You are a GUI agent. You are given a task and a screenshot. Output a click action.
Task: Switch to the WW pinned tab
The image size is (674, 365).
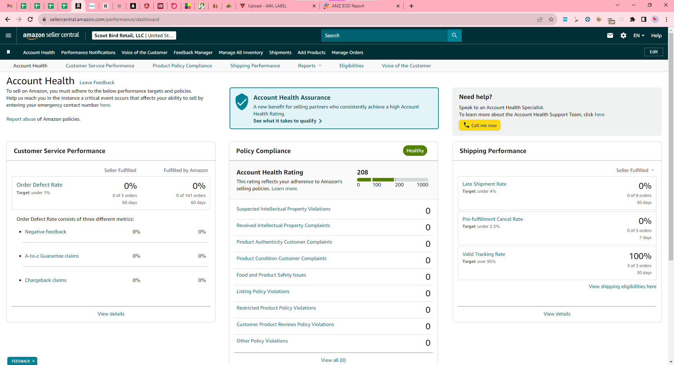pyautogui.click(x=160, y=6)
